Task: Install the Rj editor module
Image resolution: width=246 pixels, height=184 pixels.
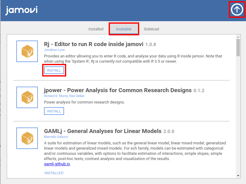Action: coord(54,70)
